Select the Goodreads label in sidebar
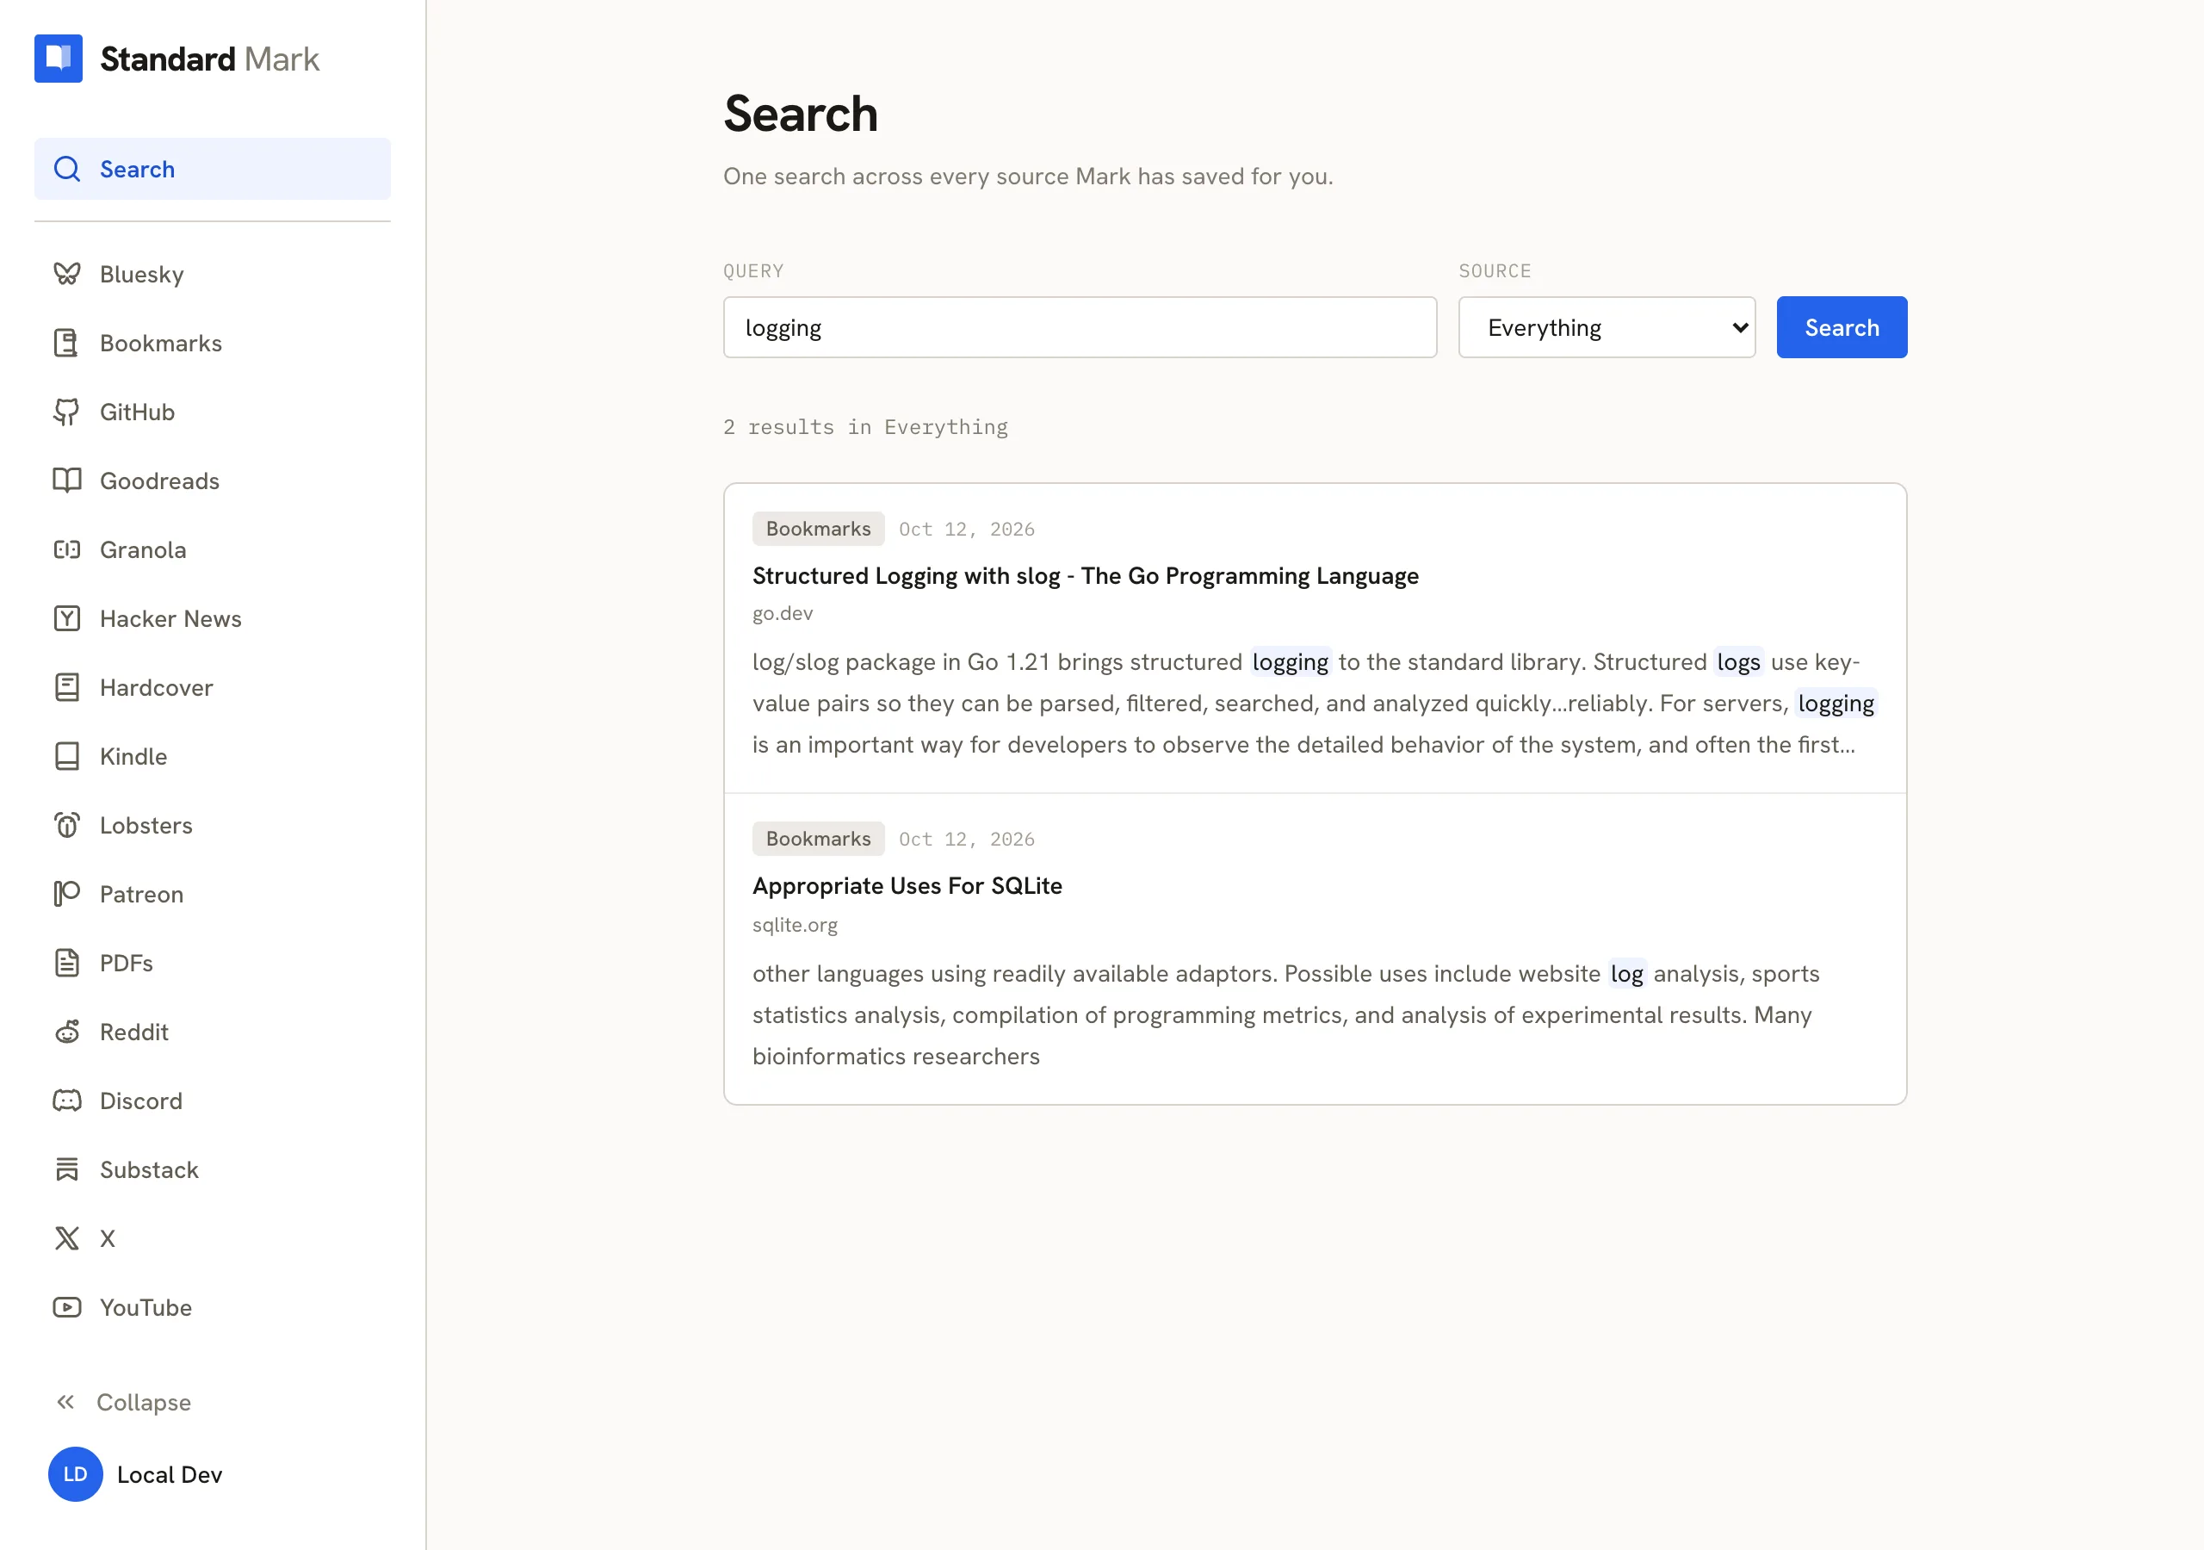 pos(159,480)
